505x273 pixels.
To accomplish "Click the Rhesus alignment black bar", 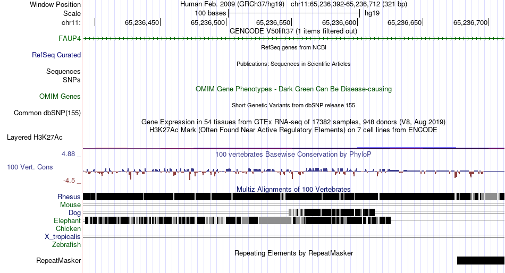I will point(293,197).
